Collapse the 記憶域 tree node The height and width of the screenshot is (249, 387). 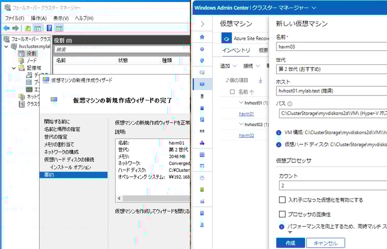(x=14, y=68)
